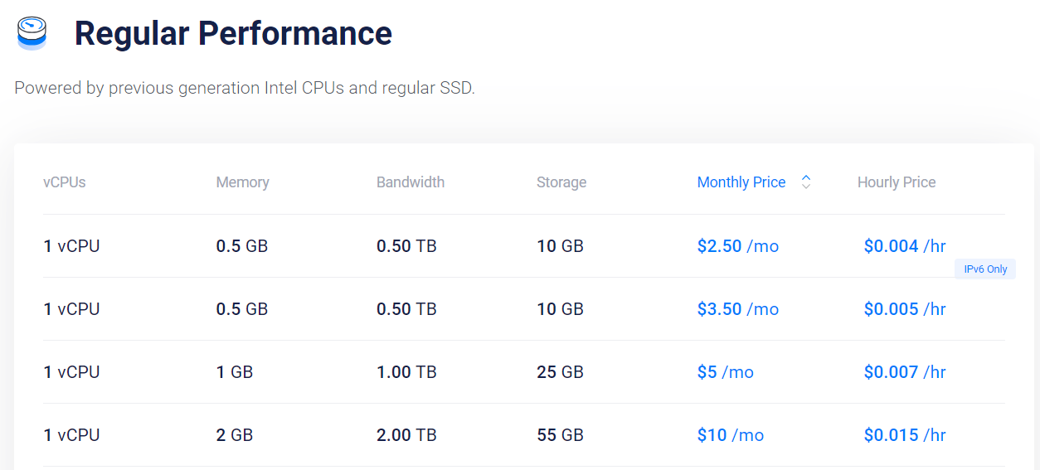Image resolution: width=1040 pixels, height=470 pixels.
Task: Click the Regular Performance gauge icon
Action: click(x=32, y=33)
